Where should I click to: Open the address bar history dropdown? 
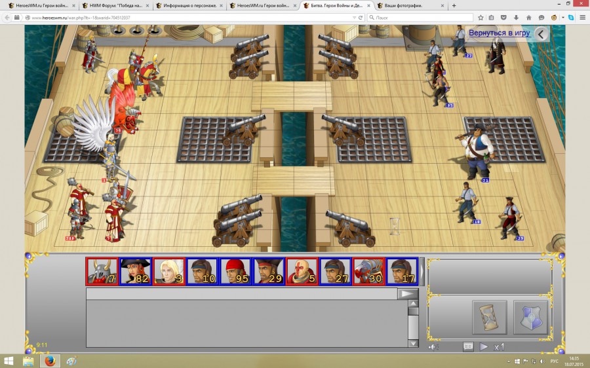click(x=354, y=18)
